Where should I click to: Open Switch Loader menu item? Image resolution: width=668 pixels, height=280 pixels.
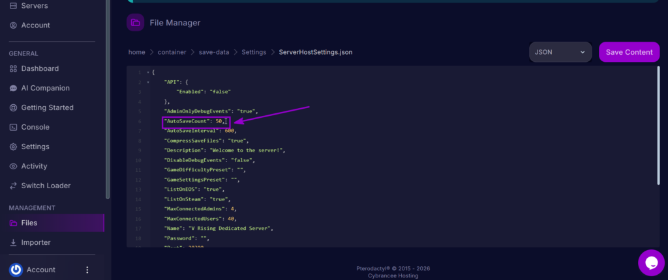[x=46, y=186]
